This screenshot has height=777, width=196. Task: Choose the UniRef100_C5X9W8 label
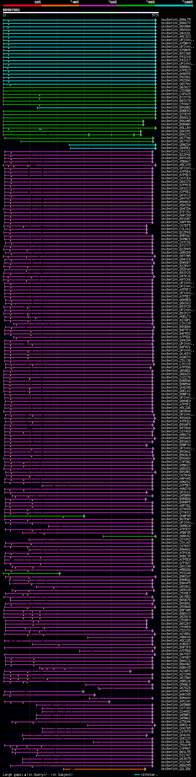176,91
